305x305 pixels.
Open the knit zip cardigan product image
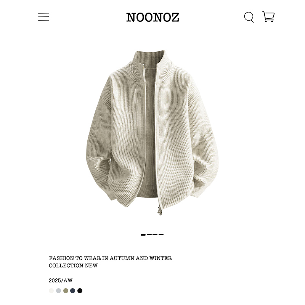[152, 133]
